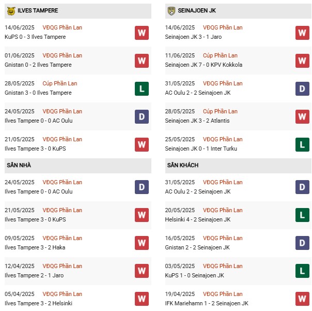The image size is (312, 311).
Task: Click the W badge for IFK Mariehamn 1 - 2 Seinajoen JK
Action: (x=302, y=299)
